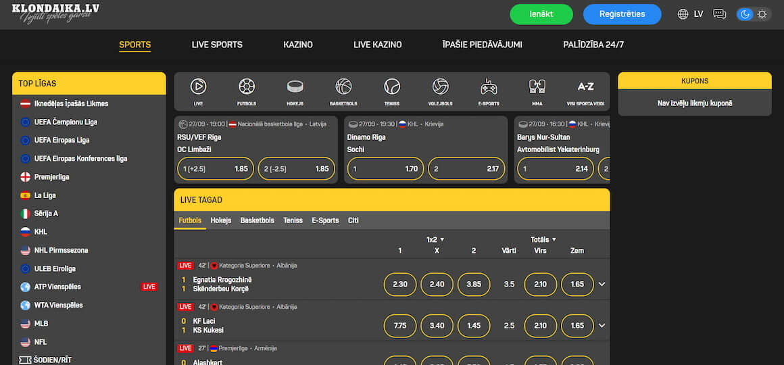Click the Ienākt login button
The image size is (784, 365).
pos(541,14)
